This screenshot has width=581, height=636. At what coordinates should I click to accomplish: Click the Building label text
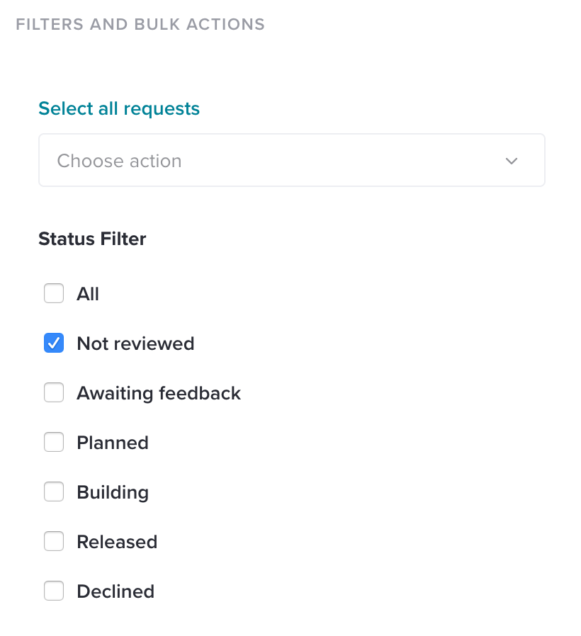click(x=113, y=493)
